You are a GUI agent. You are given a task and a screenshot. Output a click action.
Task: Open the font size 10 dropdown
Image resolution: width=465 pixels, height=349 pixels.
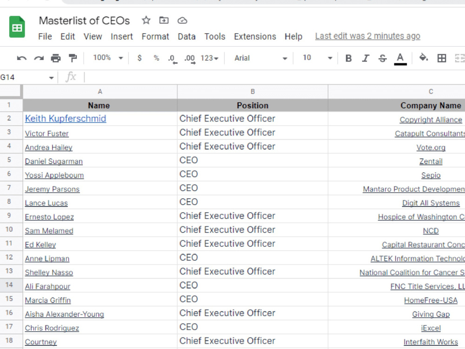click(x=317, y=58)
